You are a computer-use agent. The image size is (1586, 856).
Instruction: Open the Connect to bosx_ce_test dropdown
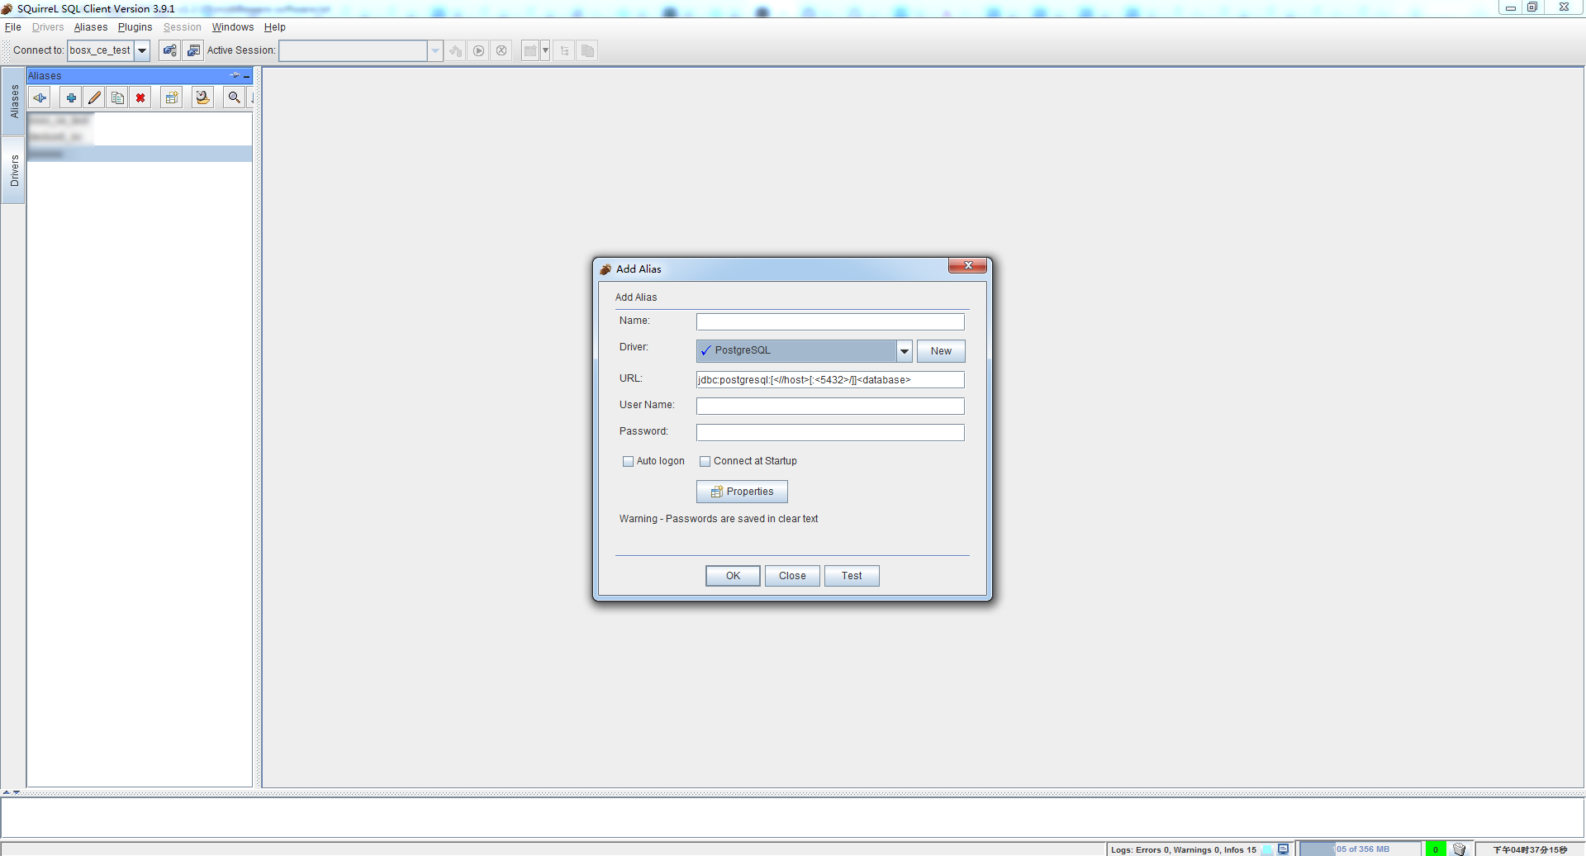pos(142,51)
